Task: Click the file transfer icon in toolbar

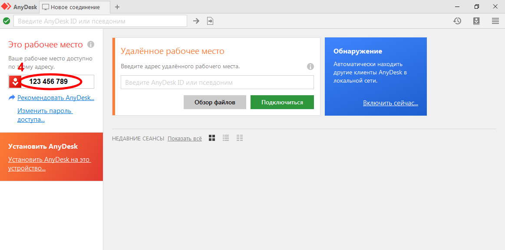Action: (210, 21)
